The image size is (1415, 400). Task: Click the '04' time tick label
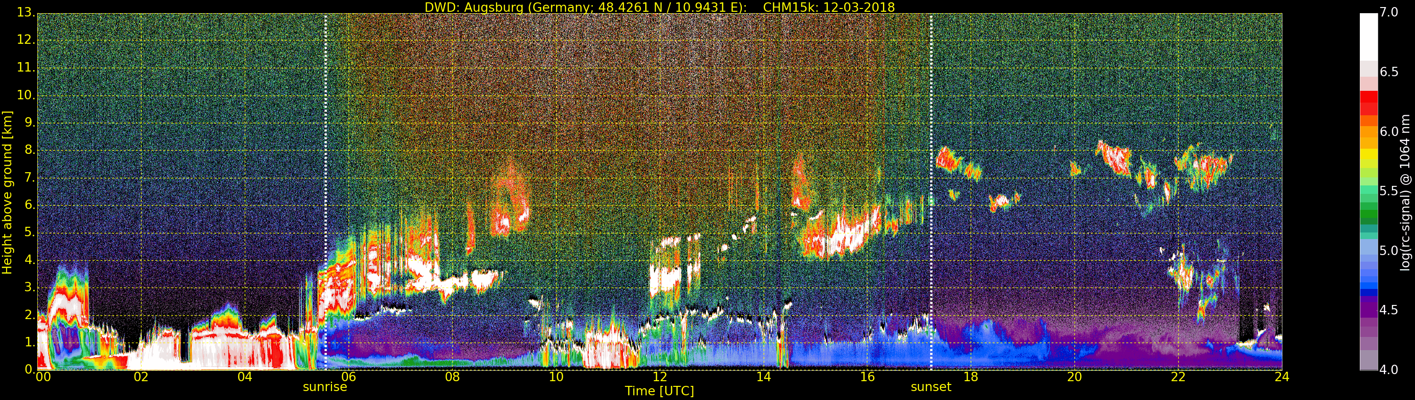(244, 376)
